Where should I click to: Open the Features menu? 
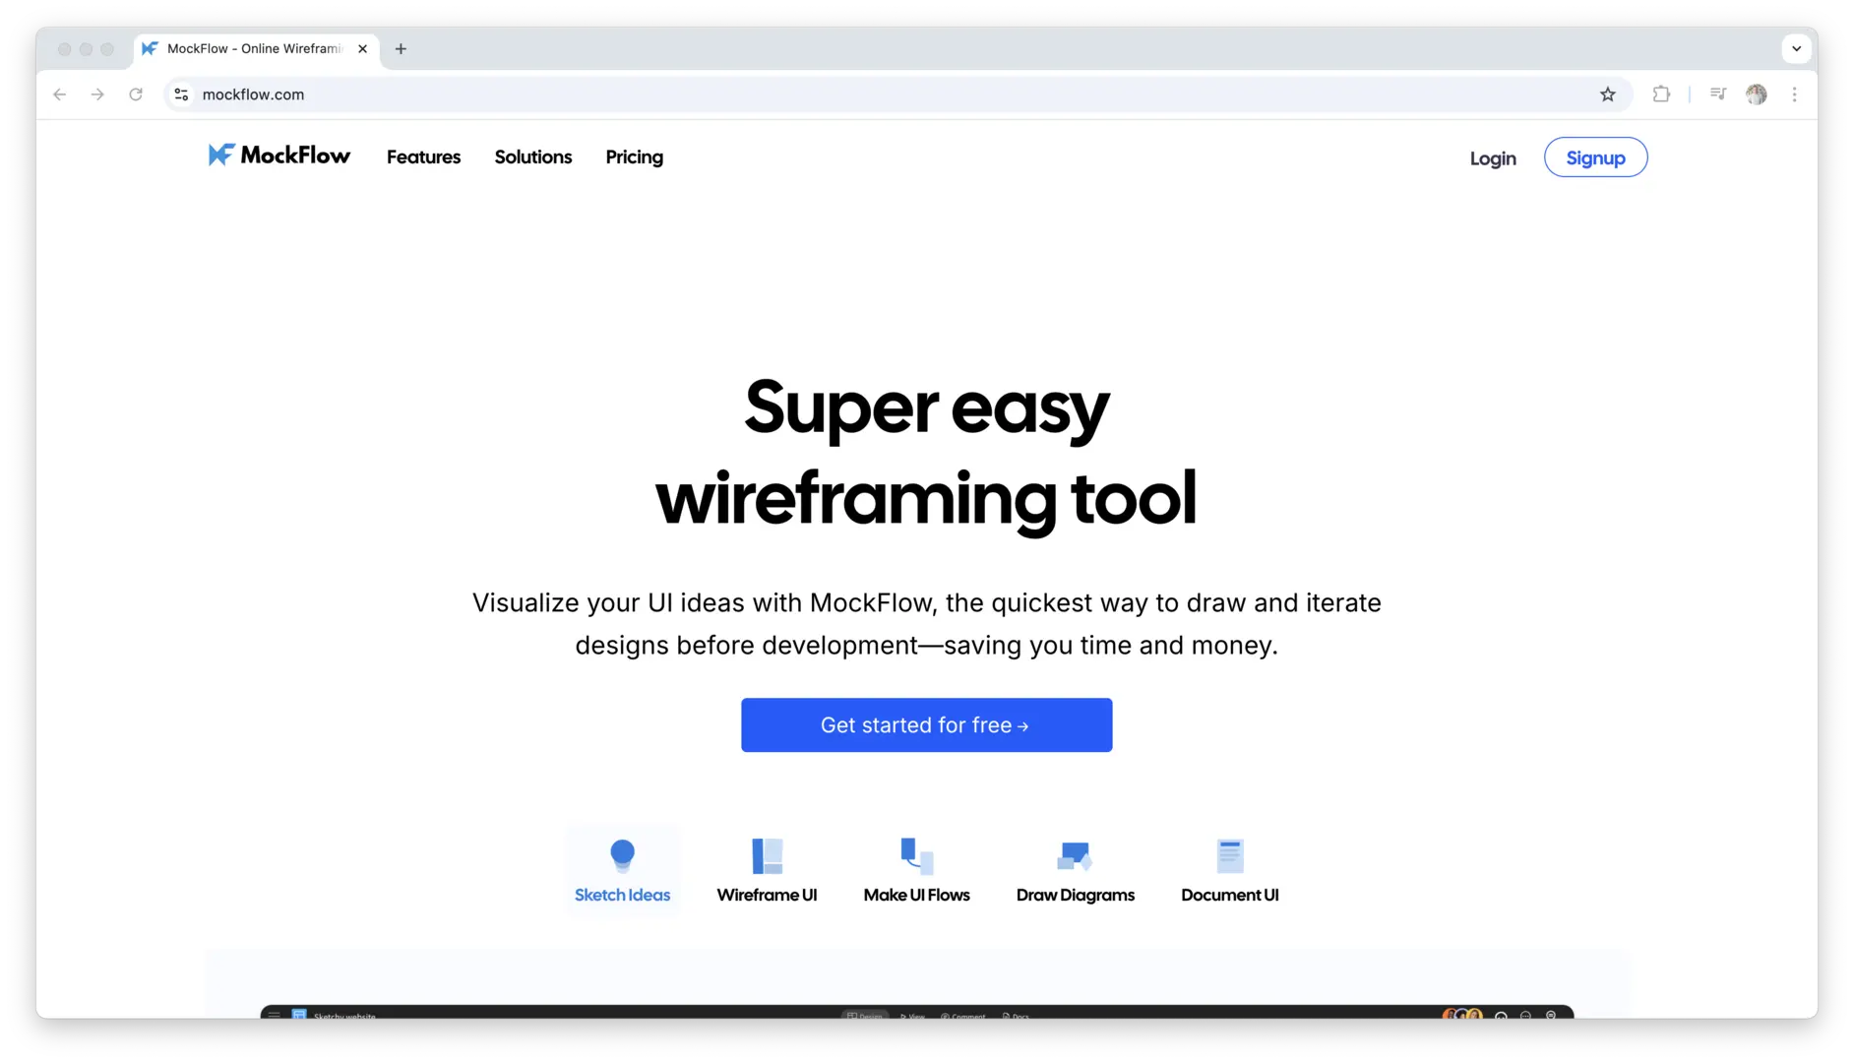(x=423, y=157)
